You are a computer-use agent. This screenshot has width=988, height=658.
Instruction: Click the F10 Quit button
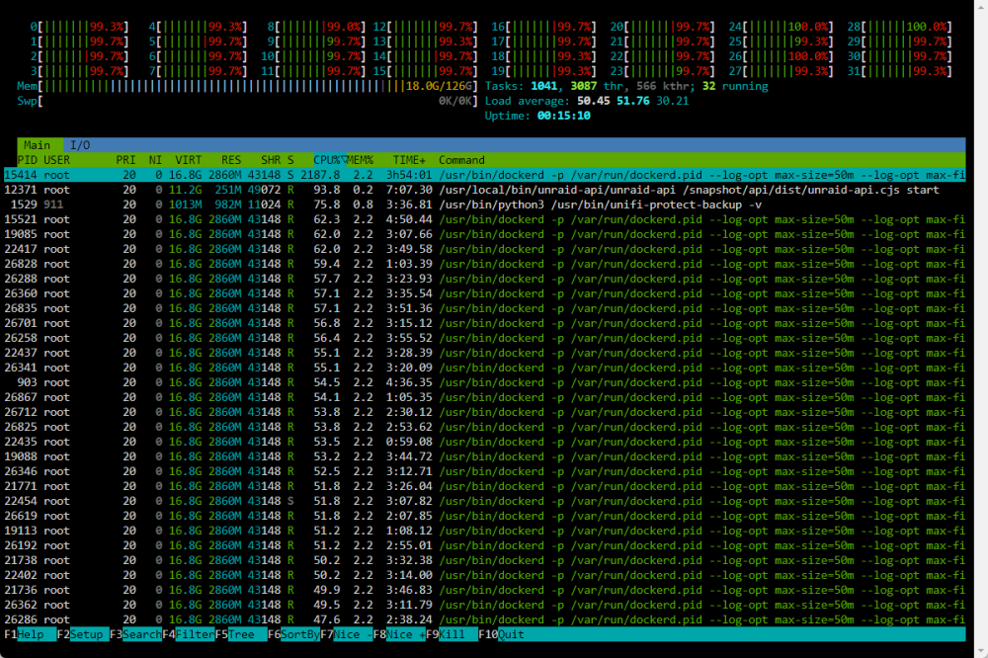pyautogui.click(x=502, y=634)
